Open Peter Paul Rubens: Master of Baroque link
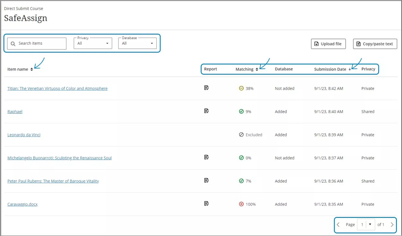Image resolution: width=402 pixels, height=236 pixels. point(53,181)
